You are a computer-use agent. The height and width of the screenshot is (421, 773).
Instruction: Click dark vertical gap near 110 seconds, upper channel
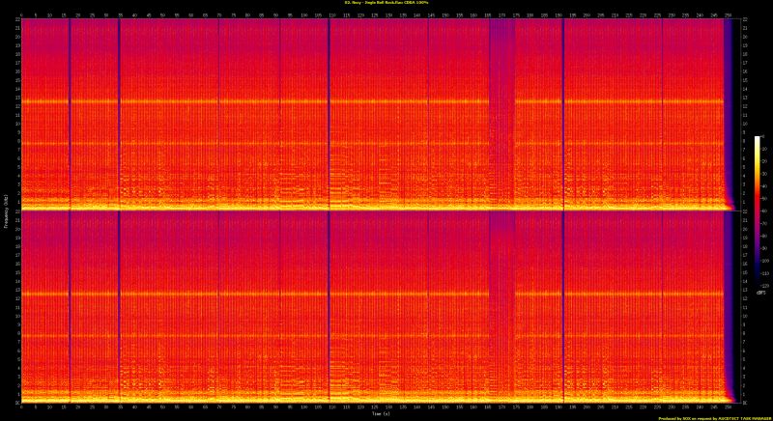coord(329,106)
